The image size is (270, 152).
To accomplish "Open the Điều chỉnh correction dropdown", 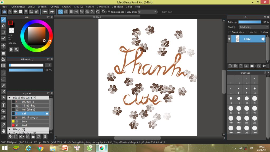I will [x=147, y=12].
